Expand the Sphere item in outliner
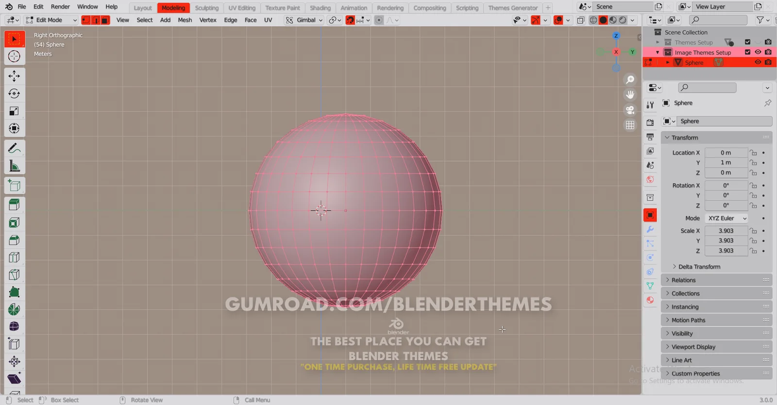777x405 pixels. pos(668,63)
